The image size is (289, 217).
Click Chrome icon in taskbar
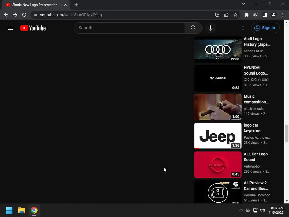click(x=34, y=210)
